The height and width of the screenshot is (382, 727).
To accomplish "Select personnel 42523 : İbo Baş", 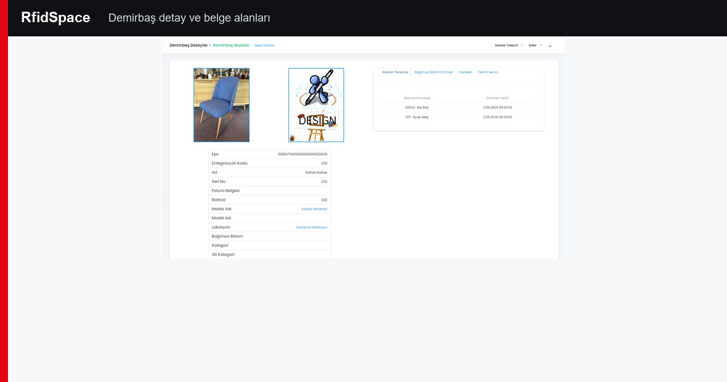I will (417, 108).
